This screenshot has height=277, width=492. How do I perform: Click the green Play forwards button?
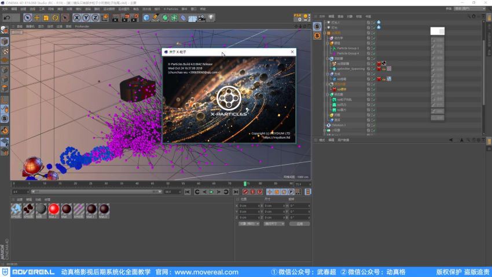point(211,192)
